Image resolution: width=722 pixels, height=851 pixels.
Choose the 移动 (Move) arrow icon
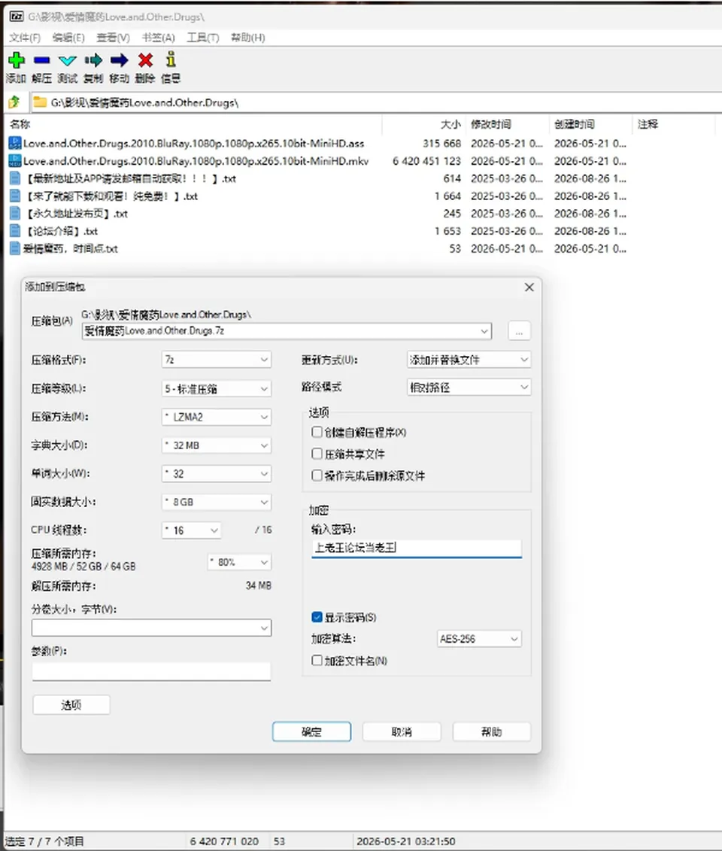[120, 60]
